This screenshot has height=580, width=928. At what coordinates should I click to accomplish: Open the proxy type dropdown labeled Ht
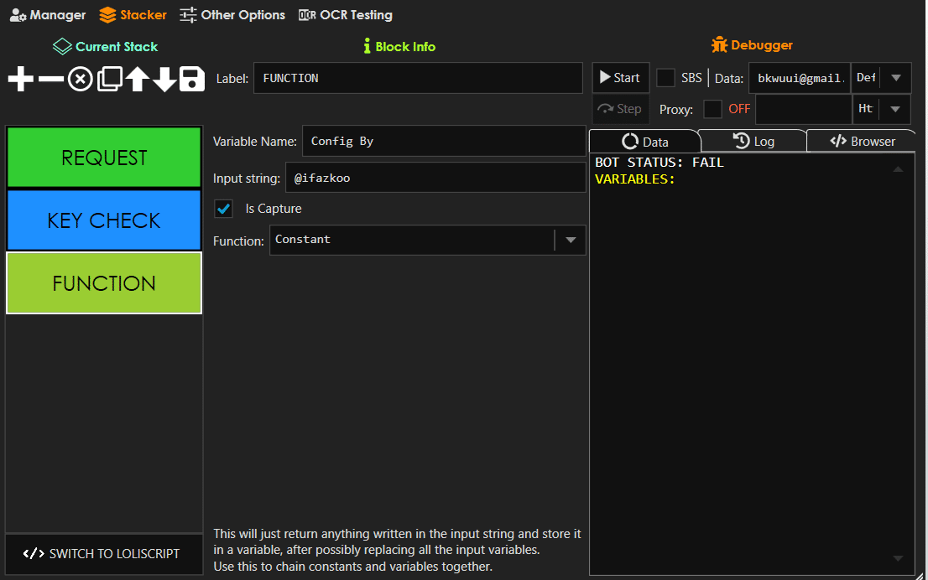(x=895, y=109)
